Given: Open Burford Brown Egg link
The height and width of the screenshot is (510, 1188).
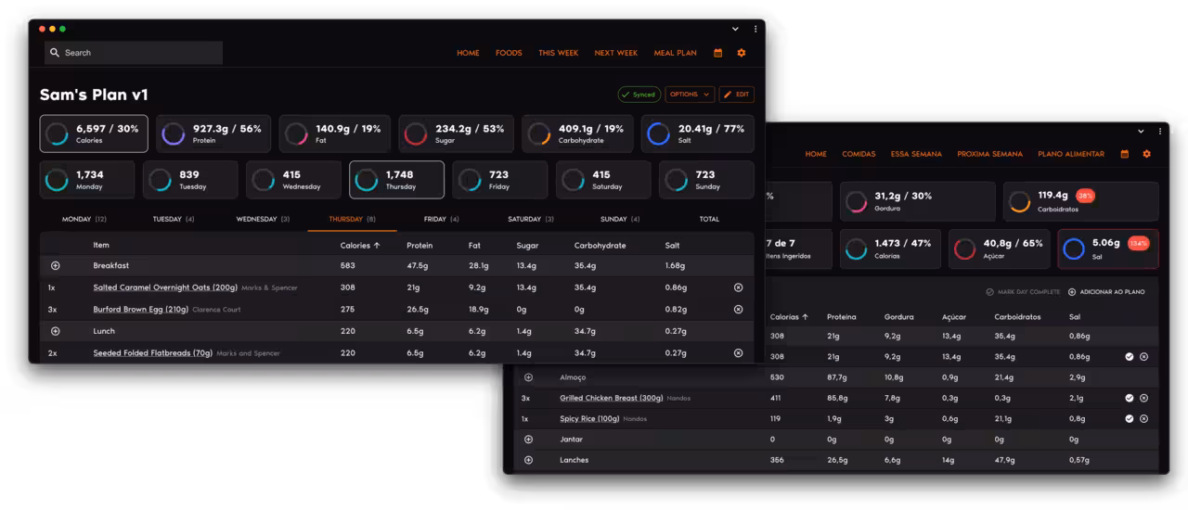Looking at the screenshot, I should (x=141, y=310).
